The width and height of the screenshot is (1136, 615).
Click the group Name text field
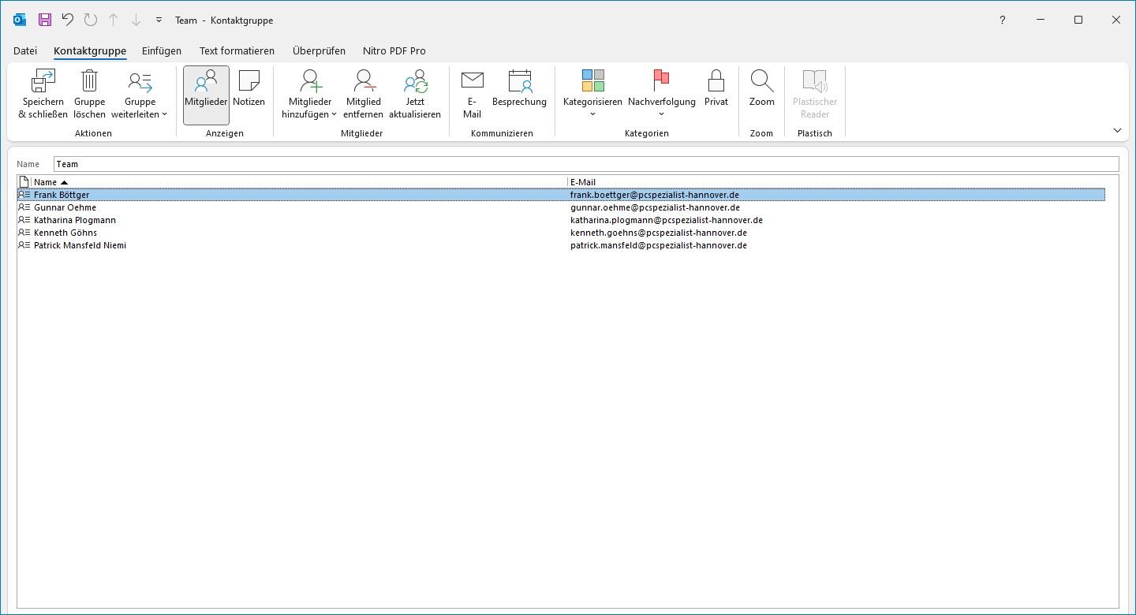point(585,164)
